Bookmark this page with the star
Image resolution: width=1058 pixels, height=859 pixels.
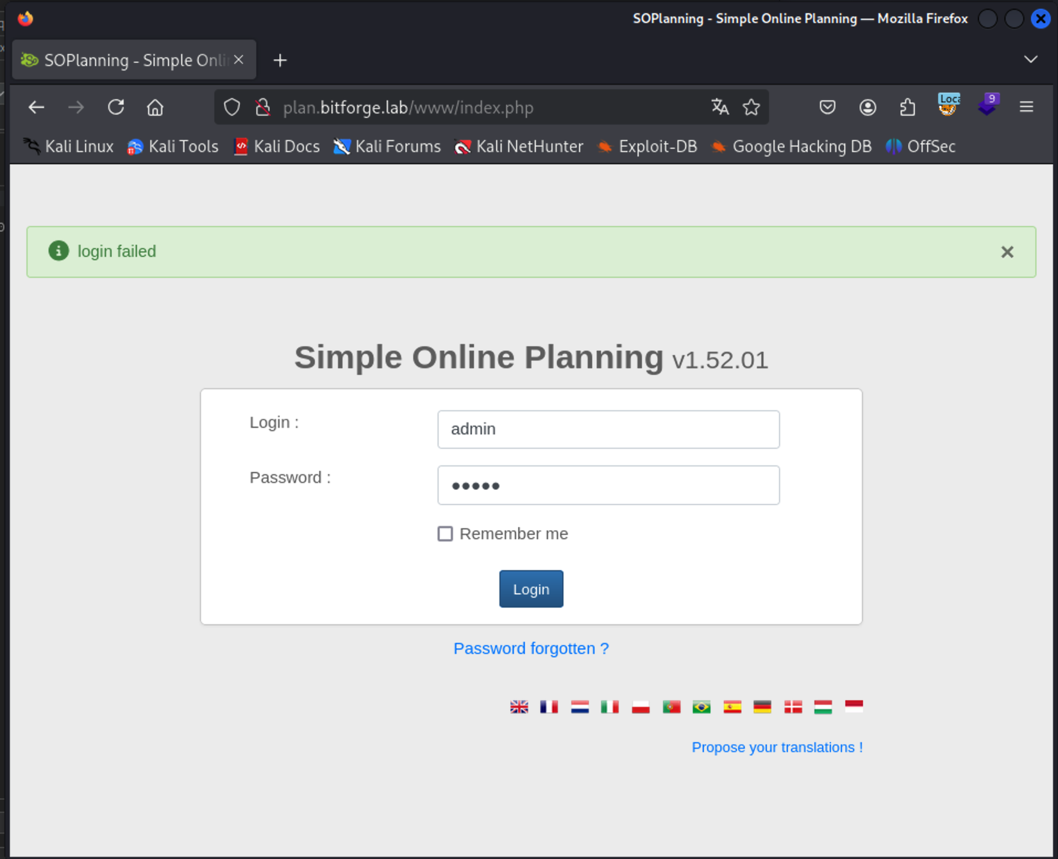point(752,107)
